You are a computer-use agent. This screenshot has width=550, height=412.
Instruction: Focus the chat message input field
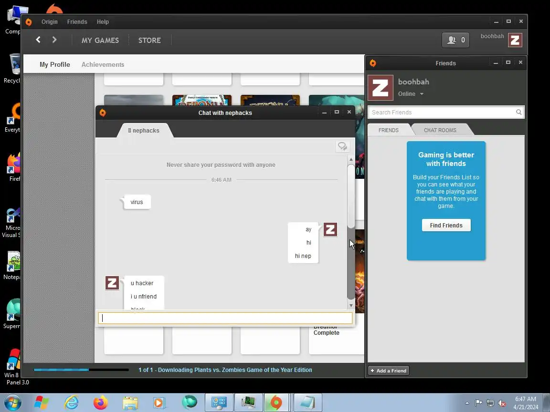pyautogui.click(x=225, y=318)
